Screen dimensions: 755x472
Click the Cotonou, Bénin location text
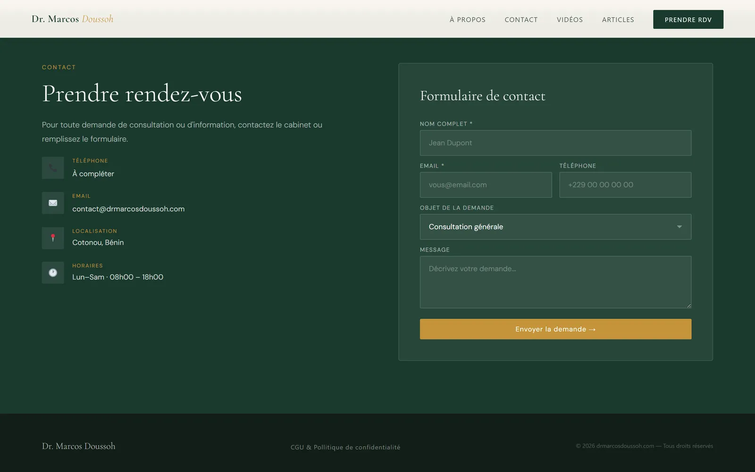point(98,242)
